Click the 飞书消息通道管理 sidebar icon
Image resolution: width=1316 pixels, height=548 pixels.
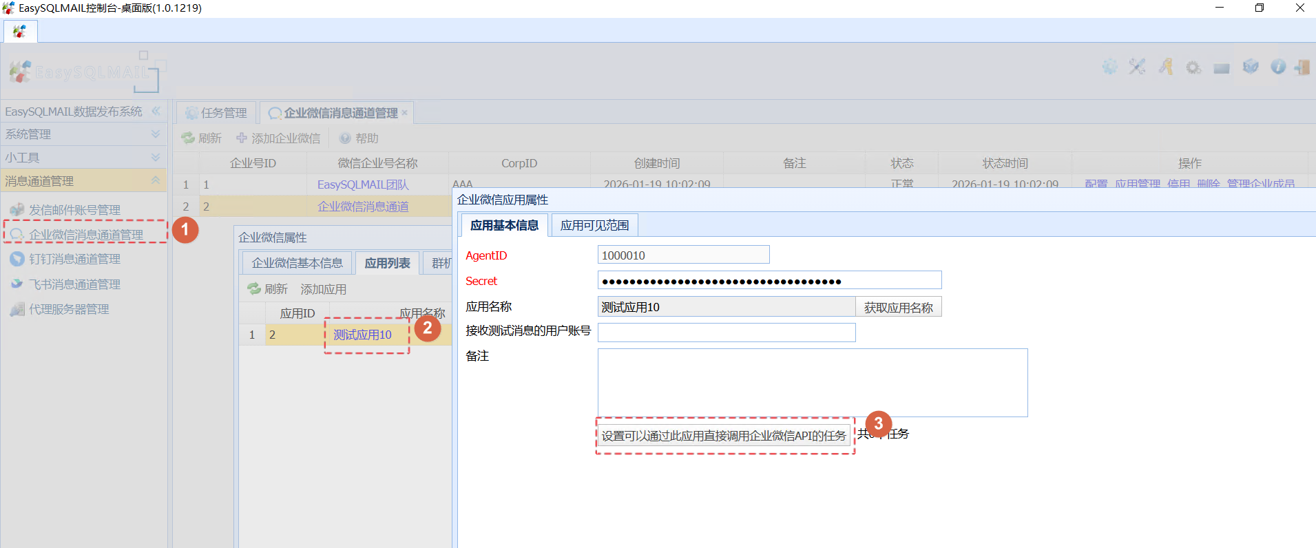(17, 284)
